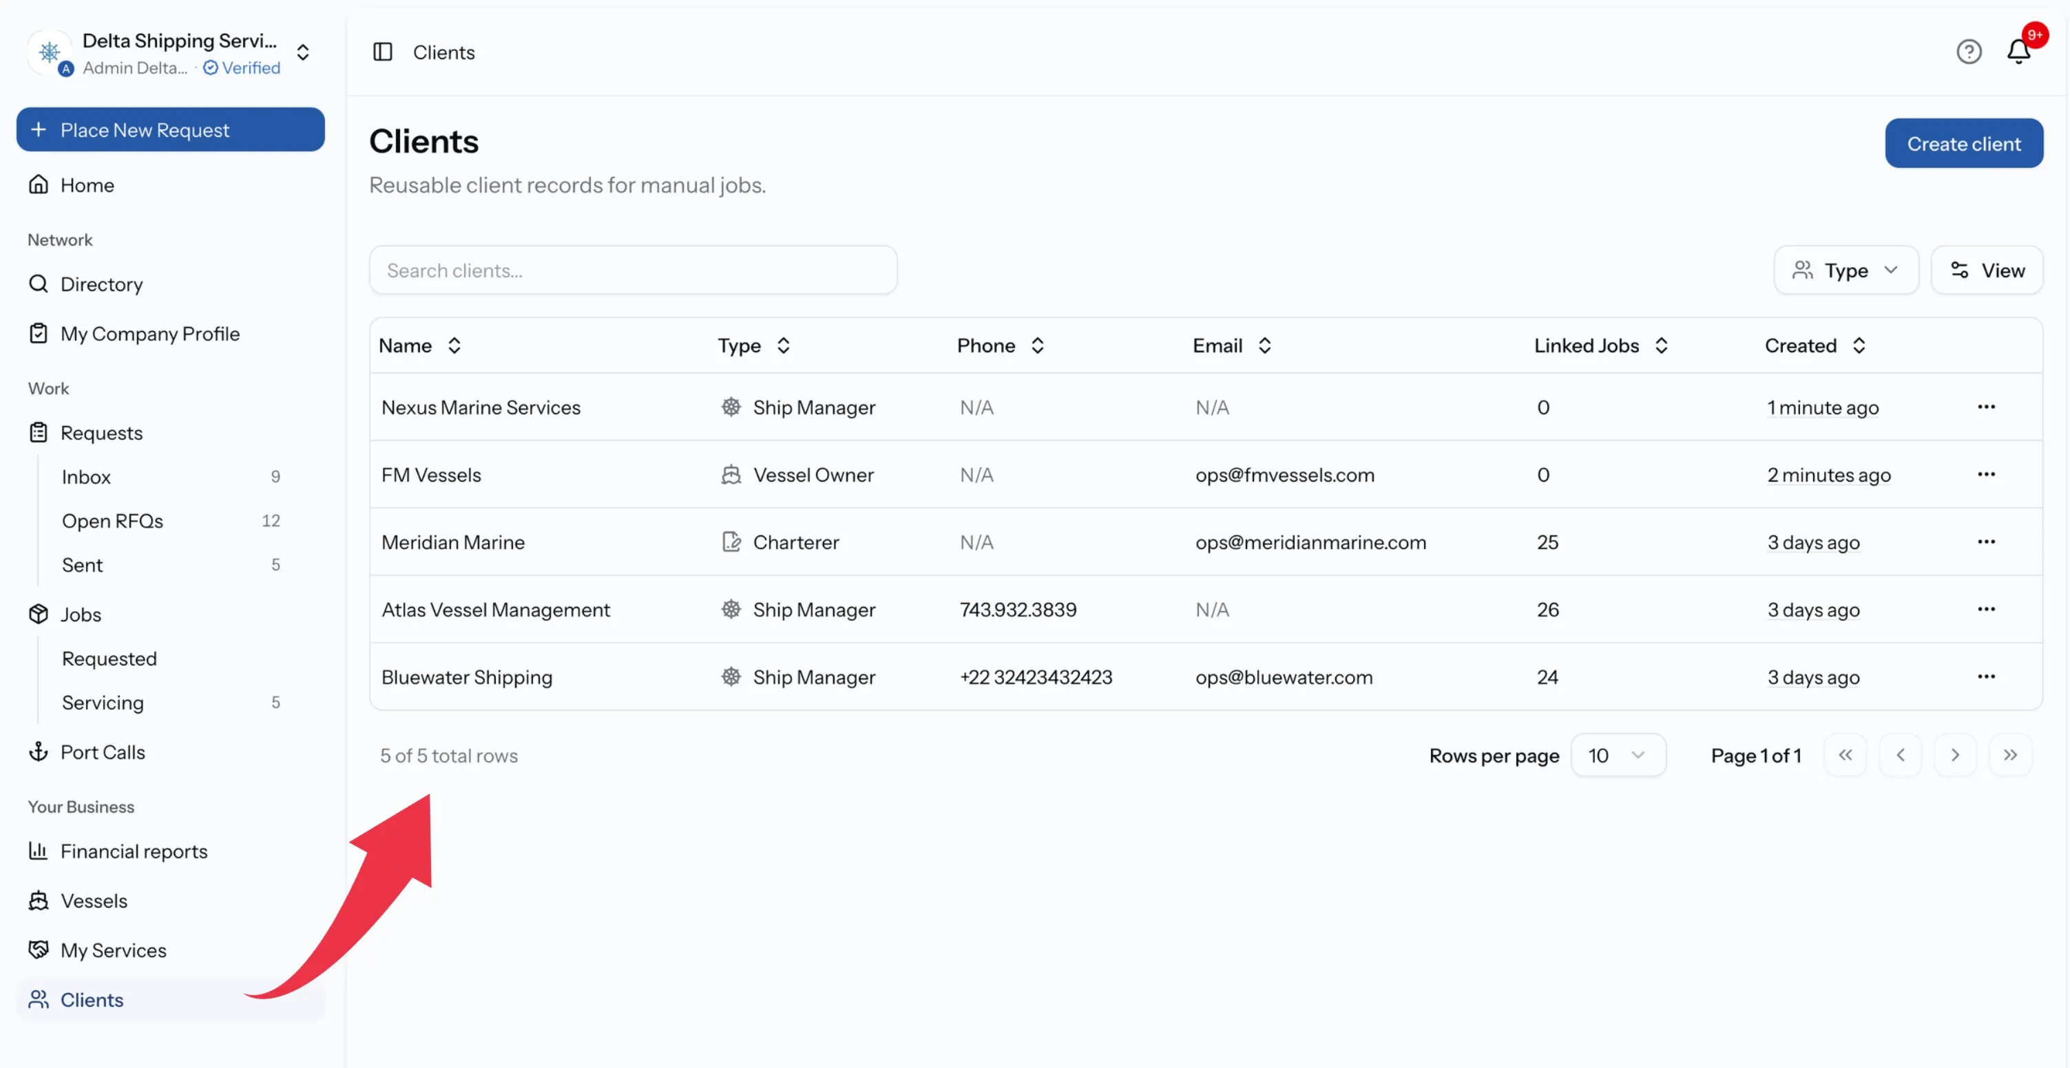Sort table by Type column
This screenshot has height=1068, width=2070.
pyautogui.click(x=755, y=345)
